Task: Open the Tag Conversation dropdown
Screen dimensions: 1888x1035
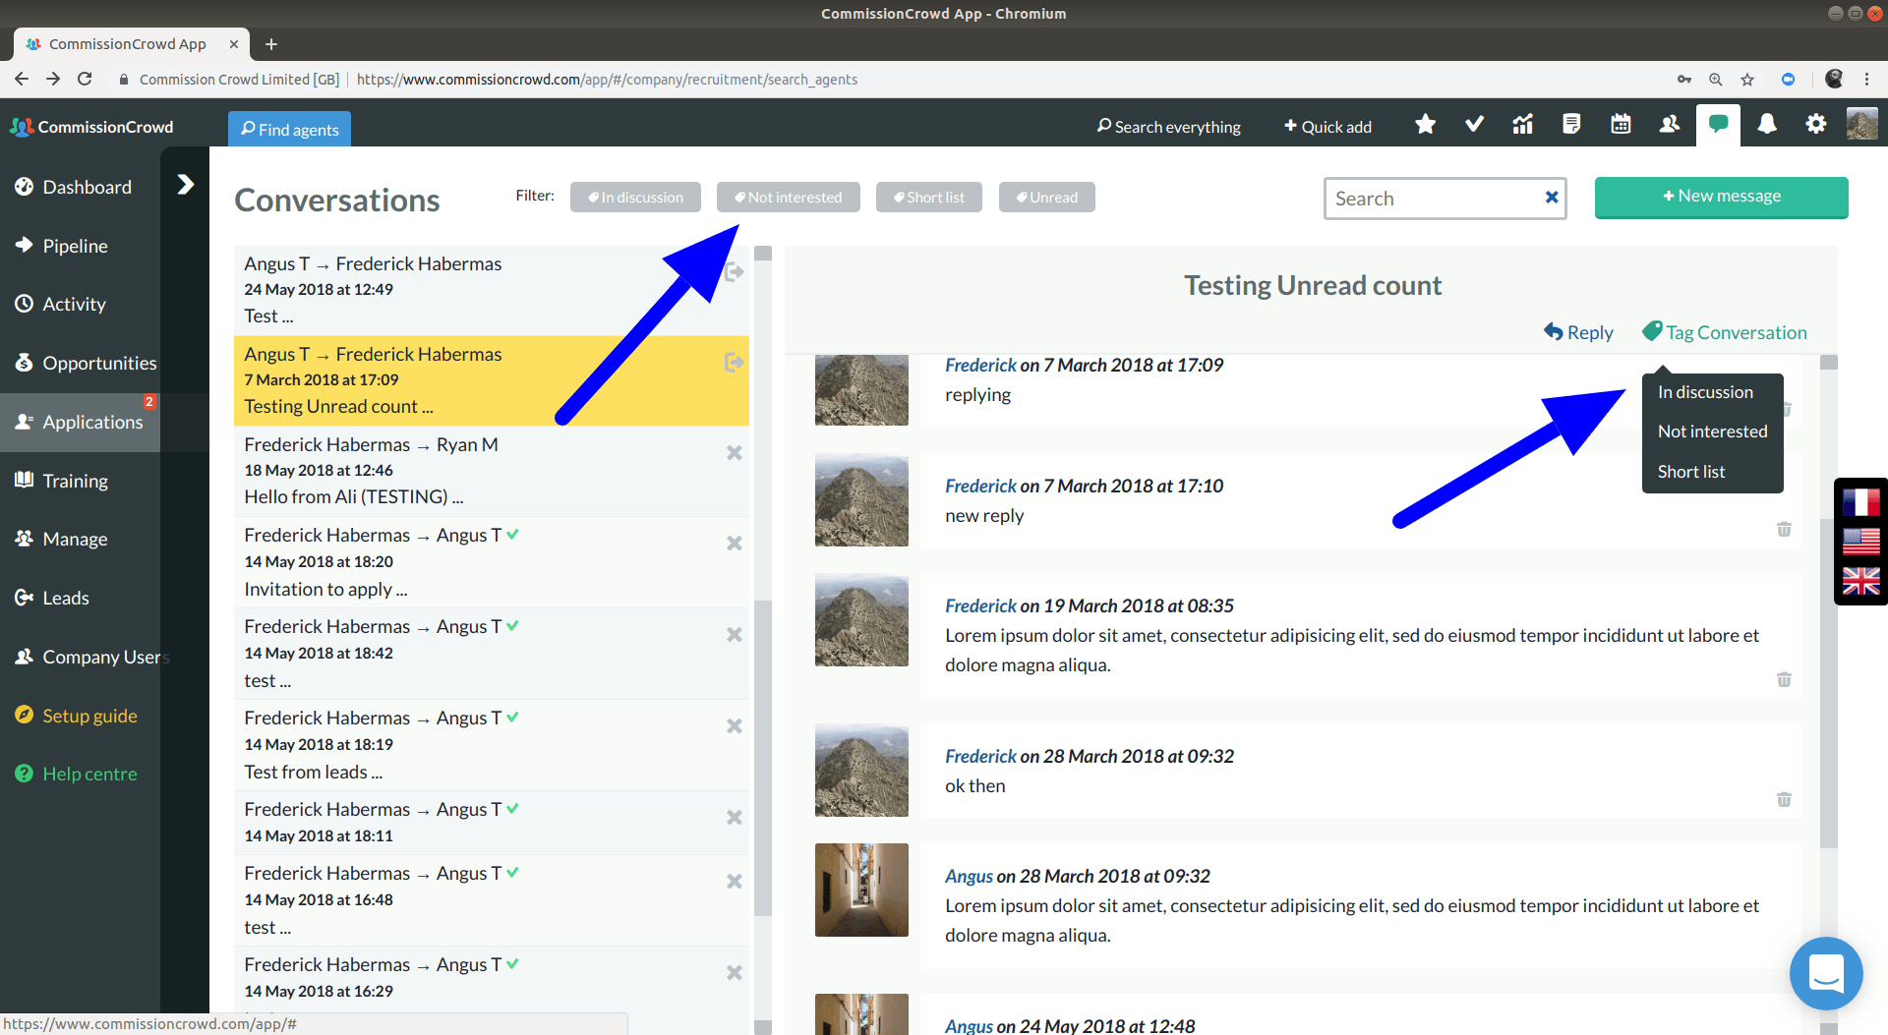Action: pyautogui.click(x=1725, y=332)
